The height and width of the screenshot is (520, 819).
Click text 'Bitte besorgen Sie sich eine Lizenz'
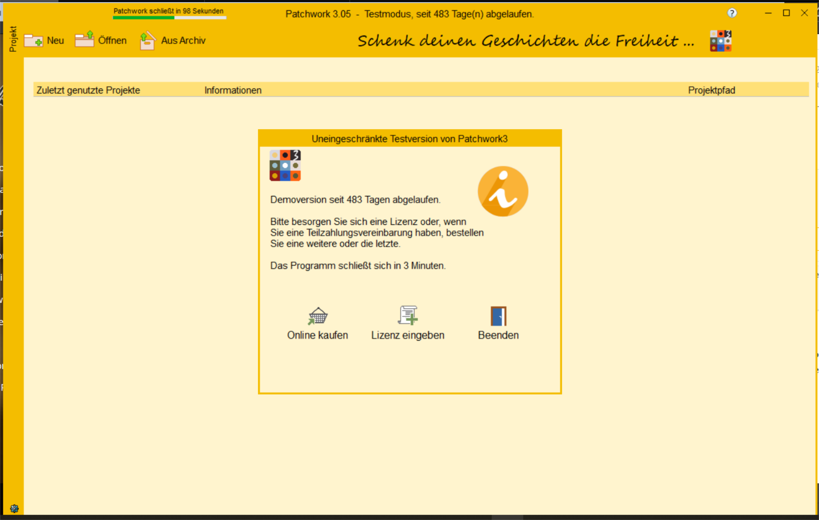click(x=344, y=222)
